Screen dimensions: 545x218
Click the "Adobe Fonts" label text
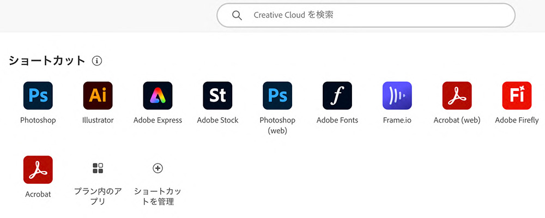tap(337, 120)
